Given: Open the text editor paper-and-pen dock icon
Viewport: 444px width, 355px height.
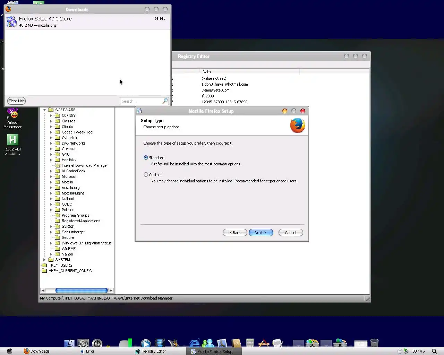Looking at the screenshot, I should 277,343.
